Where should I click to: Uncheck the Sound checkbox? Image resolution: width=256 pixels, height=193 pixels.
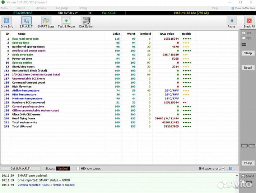click(x=243, y=176)
